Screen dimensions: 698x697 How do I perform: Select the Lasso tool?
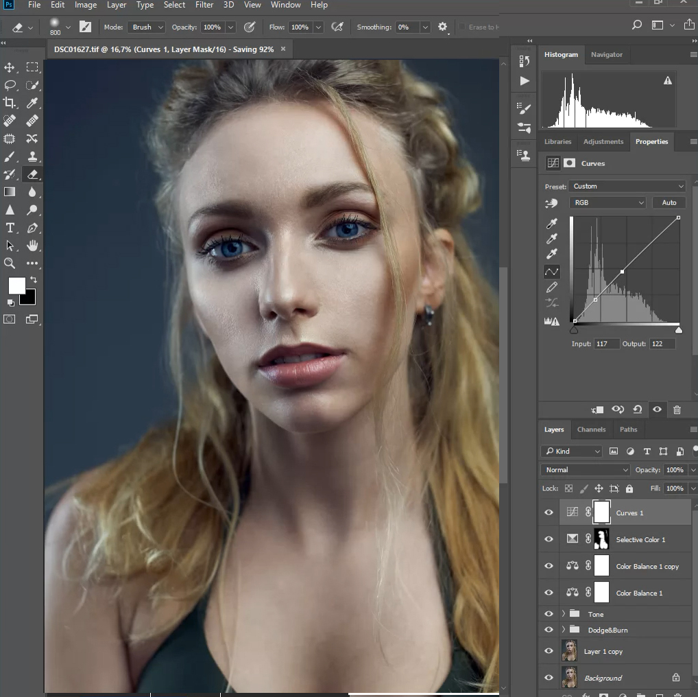(x=10, y=85)
